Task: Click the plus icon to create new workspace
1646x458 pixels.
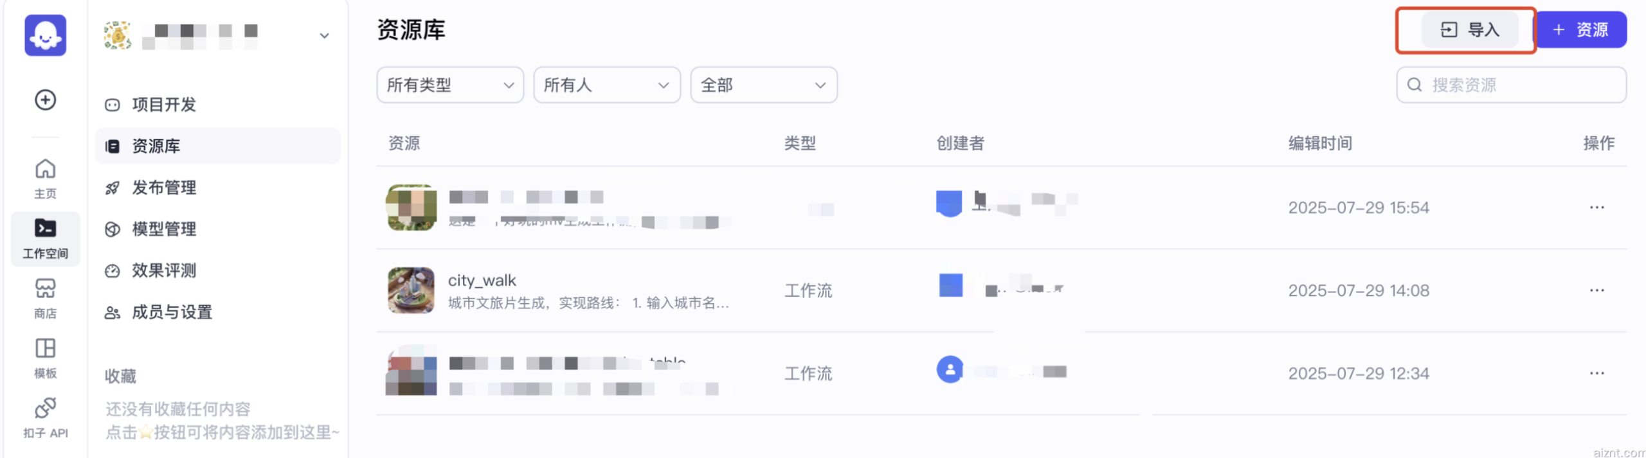Action: [x=44, y=101]
